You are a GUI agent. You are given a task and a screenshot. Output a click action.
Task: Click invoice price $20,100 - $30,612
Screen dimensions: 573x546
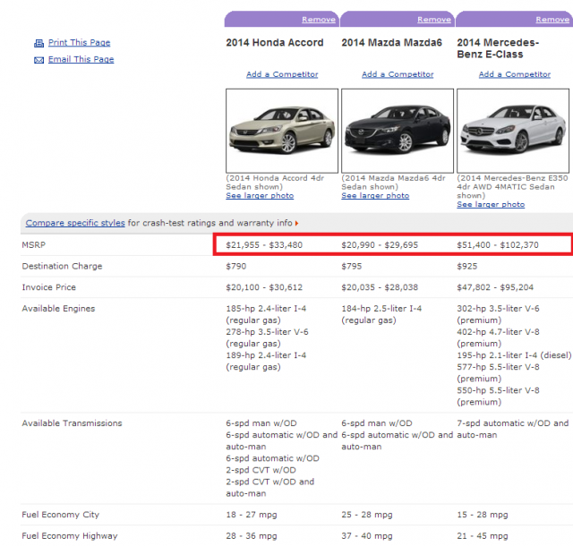[264, 287]
